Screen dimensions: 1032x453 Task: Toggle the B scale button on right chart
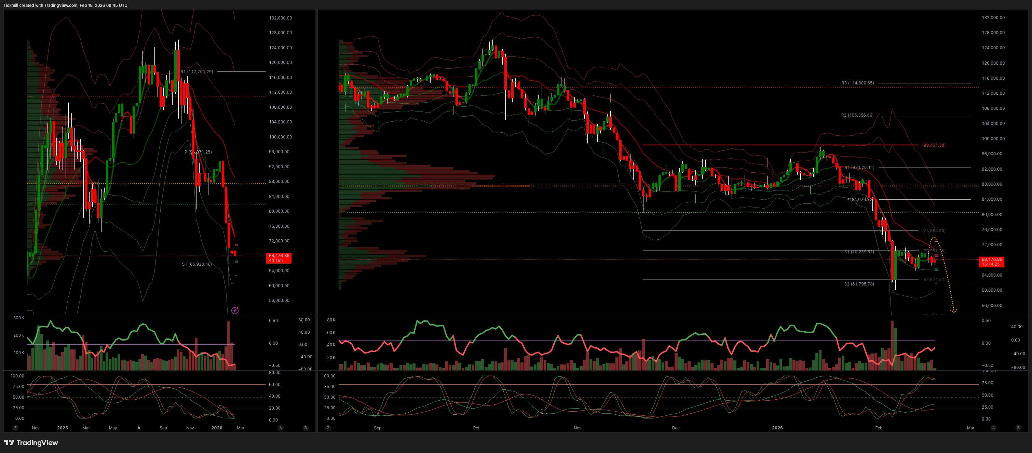pyautogui.click(x=1018, y=428)
